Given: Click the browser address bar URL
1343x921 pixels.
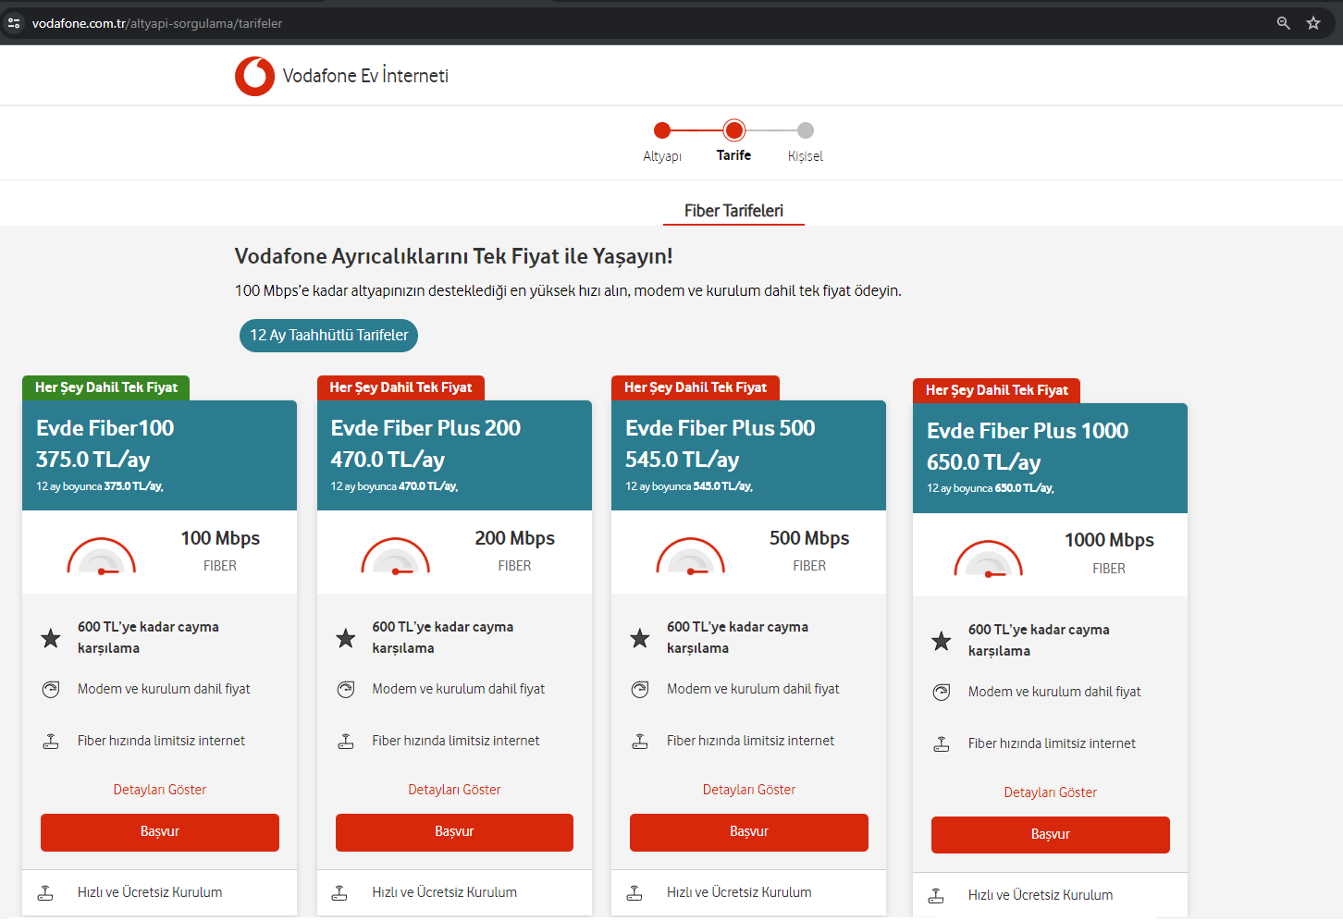Looking at the screenshot, I should coord(157,23).
